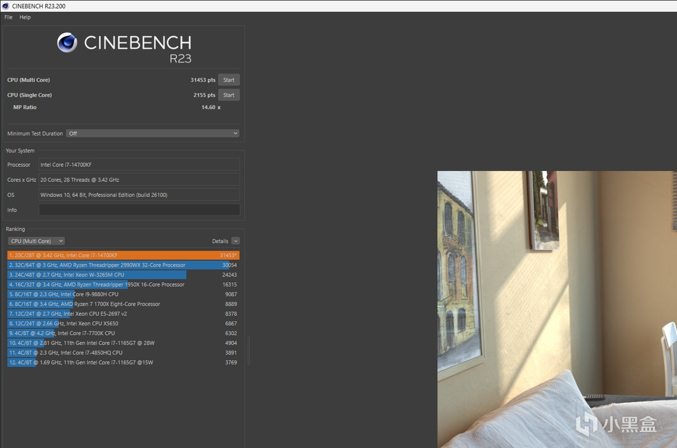This screenshot has height=448, width=677.
Task: Select the Threadripper 1950X ranking row
Action: click(123, 285)
